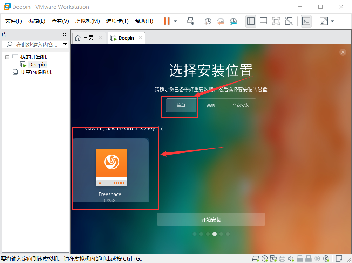
Task: Take a snapshot of this virtual machine
Action: pyautogui.click(x=208, y=21)
